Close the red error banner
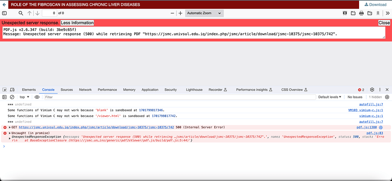This screenshot has height=181, width=392. pyautogui.click(x=384, y=22)
